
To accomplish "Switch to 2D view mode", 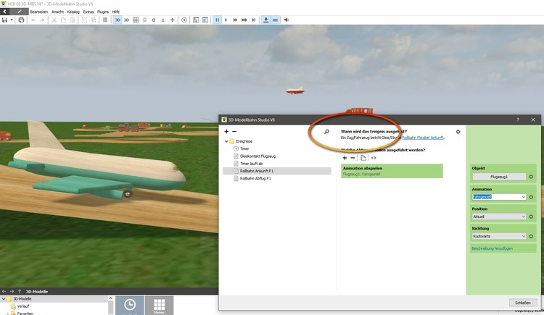I will tap(127, 20).
